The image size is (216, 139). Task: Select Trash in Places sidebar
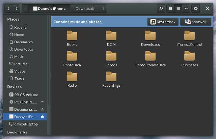pyautogui.click(x=25, y=79)
